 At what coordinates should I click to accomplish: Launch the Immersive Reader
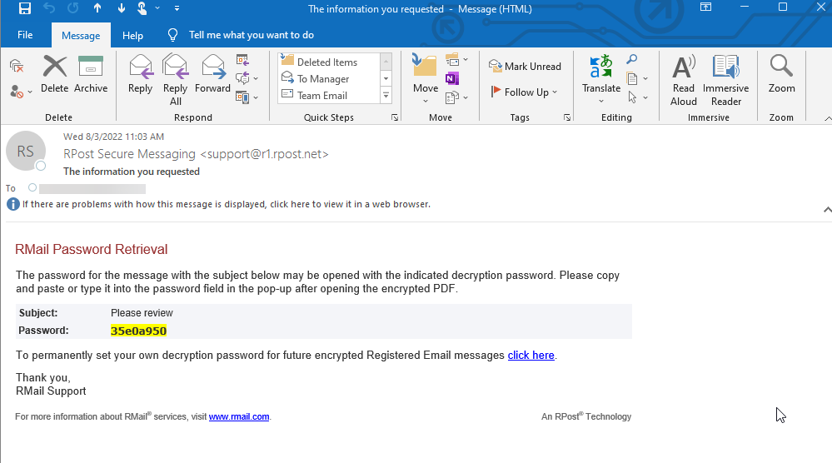coord(726,80)
